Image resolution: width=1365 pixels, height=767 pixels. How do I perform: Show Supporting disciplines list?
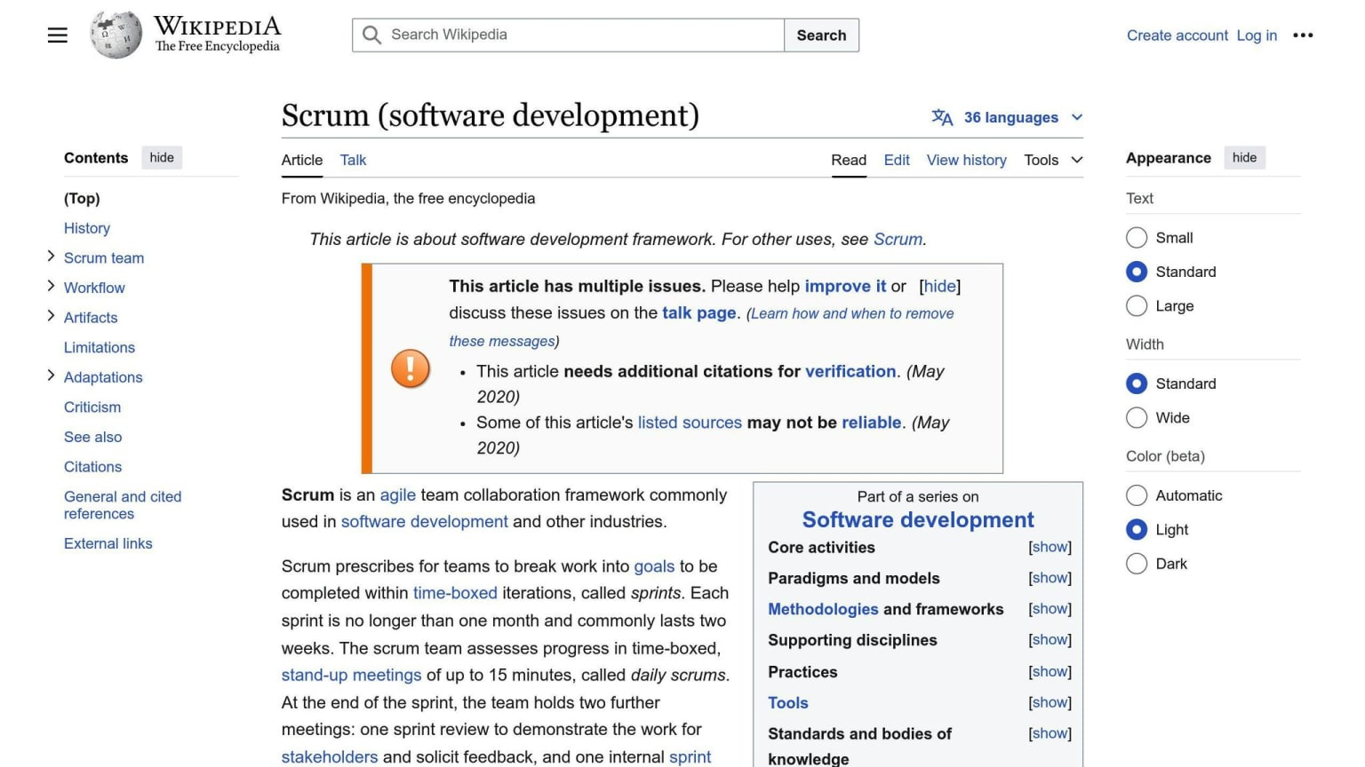point(1050,640)
